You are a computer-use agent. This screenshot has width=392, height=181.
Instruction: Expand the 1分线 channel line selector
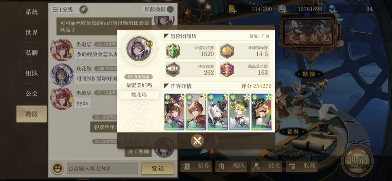[x=62, y=10]
